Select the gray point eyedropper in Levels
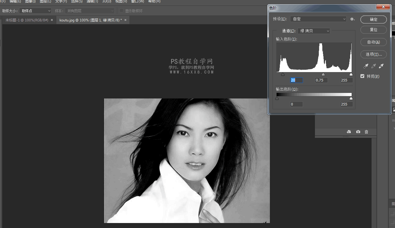The image size is (395, 228). [373, 66]
